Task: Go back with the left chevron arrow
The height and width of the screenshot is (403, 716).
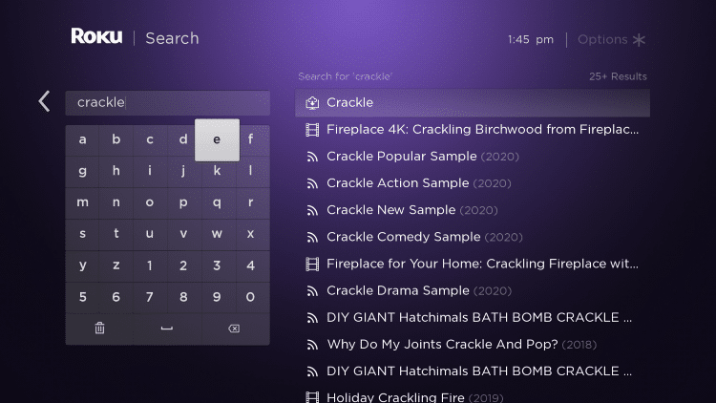Action: pos(44,101)
